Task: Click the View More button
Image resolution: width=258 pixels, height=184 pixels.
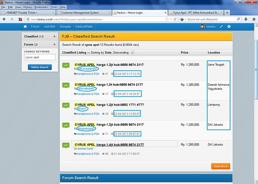Action: pos(221,166)
